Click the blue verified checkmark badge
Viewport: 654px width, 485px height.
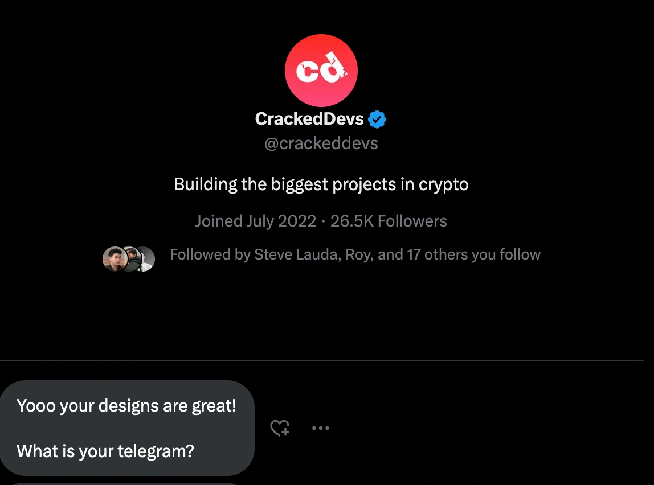pos(377,119)
